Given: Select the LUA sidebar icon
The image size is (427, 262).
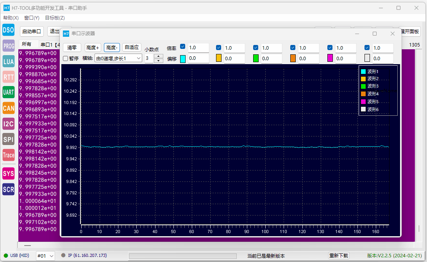Looking at the screenshot, I should point(9,62).
